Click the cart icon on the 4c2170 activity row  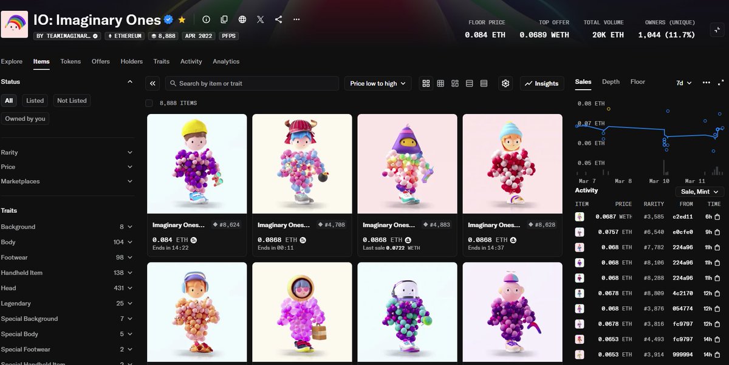click(717, 293)
